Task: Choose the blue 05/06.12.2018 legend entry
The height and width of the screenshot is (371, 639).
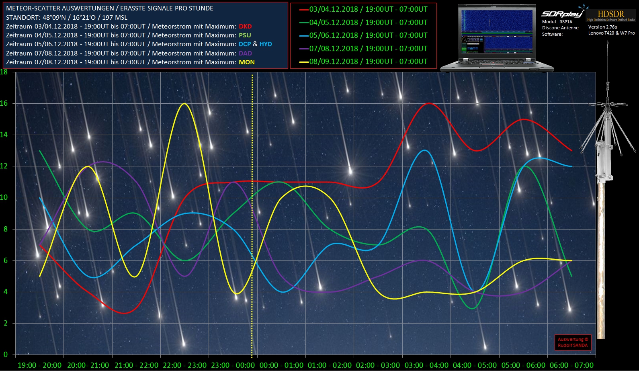Action: coord(364,35)
